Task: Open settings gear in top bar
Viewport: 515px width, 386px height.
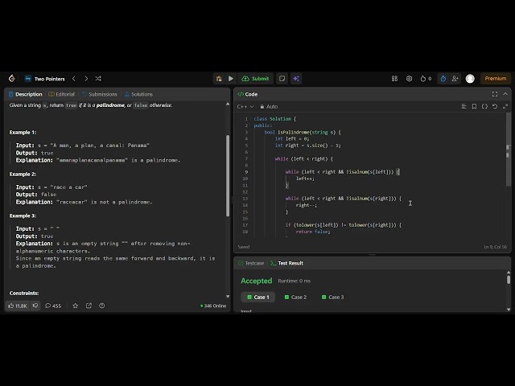Action: [409, 79]
